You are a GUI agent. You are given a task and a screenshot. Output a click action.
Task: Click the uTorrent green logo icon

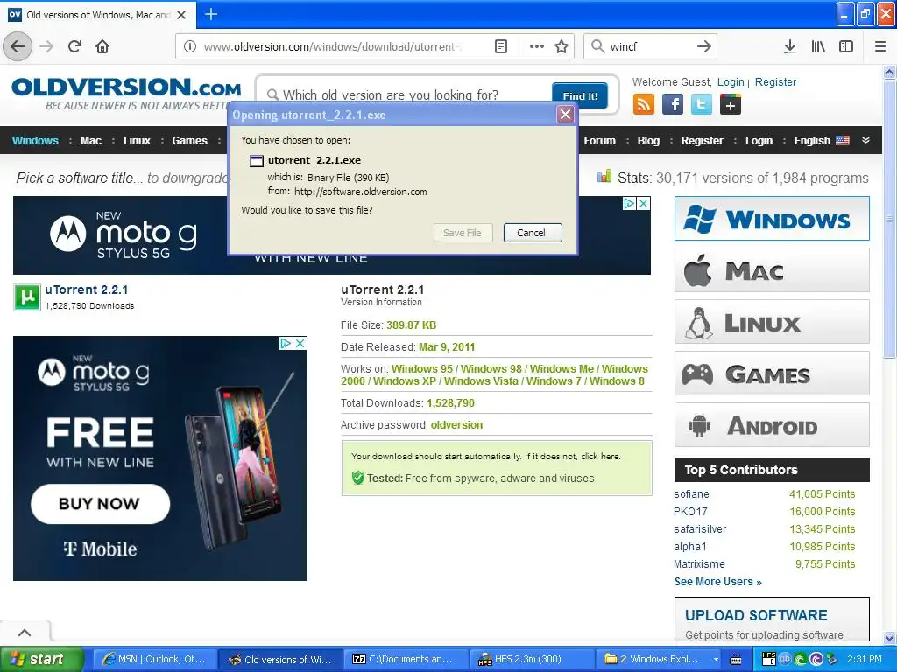pos(27,297)
